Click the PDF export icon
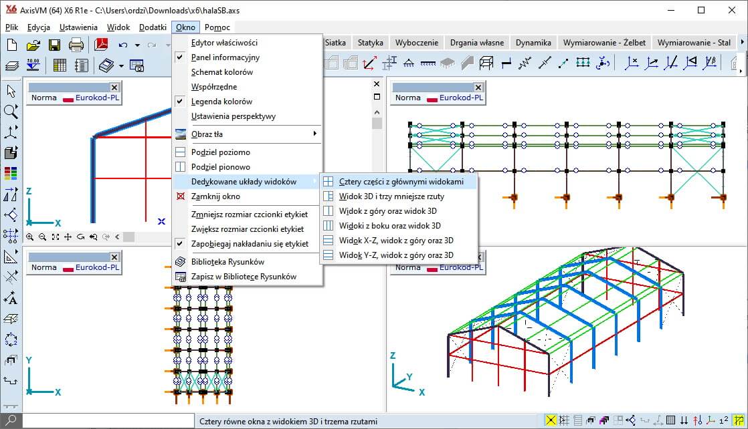Viewport: 748px width, 429px height. (101, 45)
